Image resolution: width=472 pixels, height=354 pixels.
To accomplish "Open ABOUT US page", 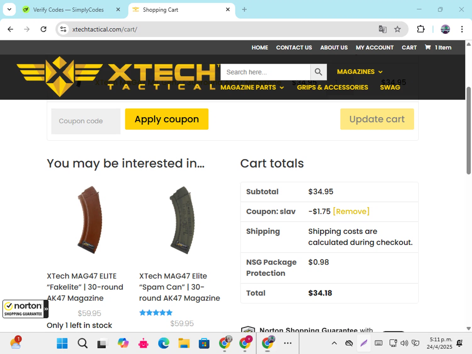I will tap(334, 48).
